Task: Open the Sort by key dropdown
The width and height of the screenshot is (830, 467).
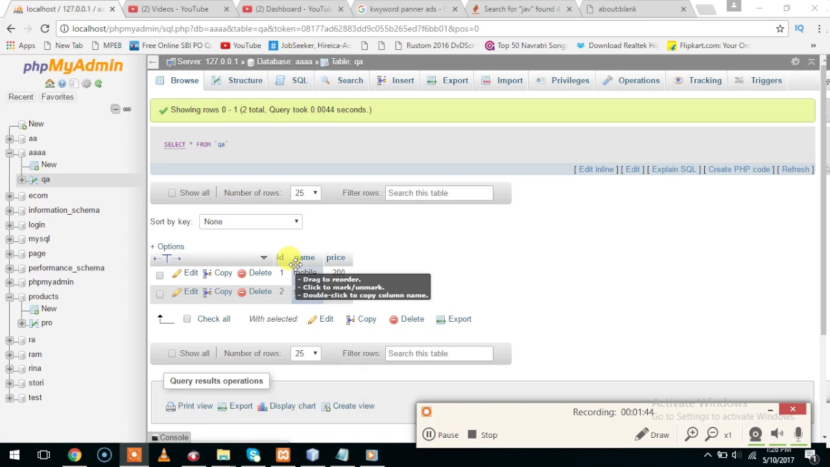Action: coord(251,222)
